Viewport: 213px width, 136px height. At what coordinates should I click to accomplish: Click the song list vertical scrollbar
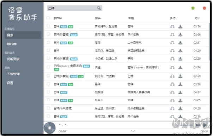click(x=209, y=41)
